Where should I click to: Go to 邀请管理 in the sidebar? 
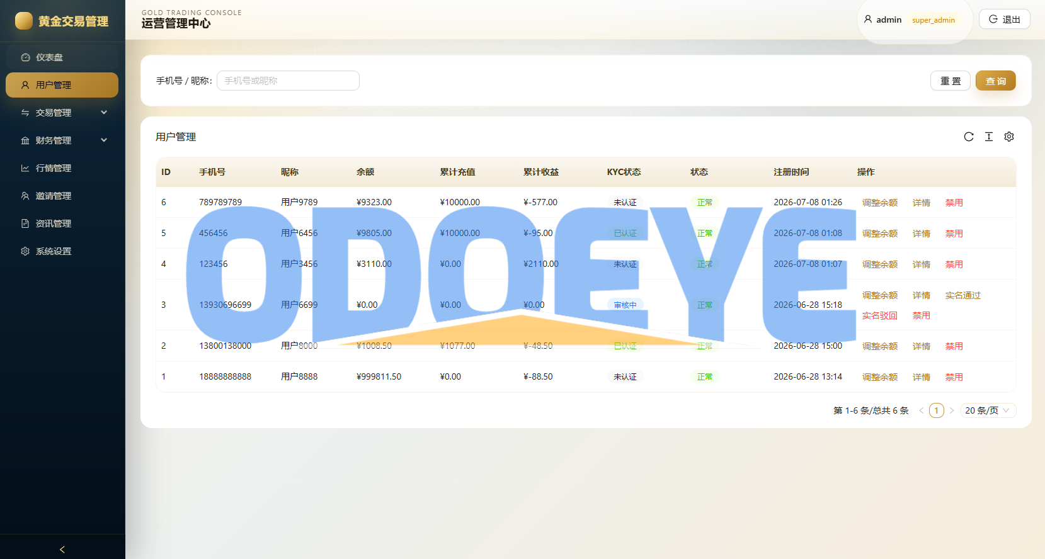coord(62,196)
